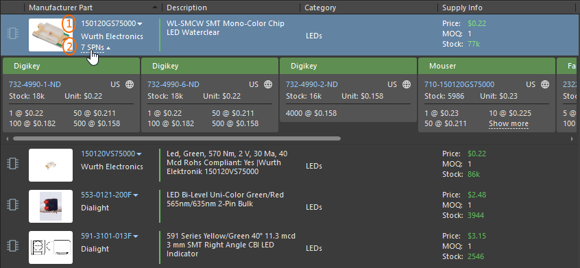Click Show more on Mouser card

coord(509,123)
